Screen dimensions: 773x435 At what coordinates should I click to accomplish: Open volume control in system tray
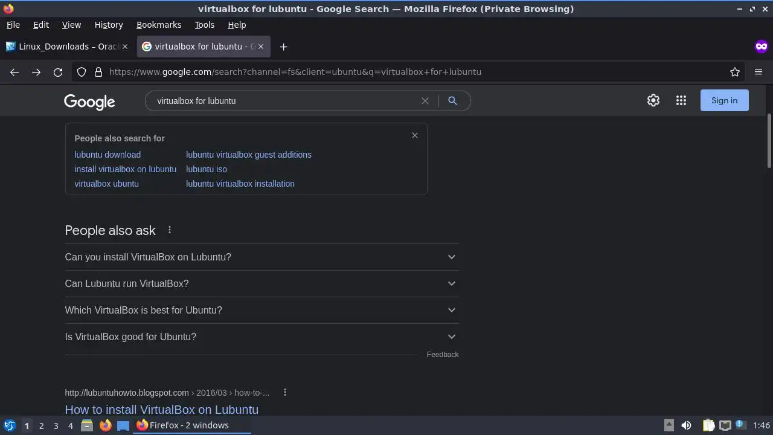(686, 425)
